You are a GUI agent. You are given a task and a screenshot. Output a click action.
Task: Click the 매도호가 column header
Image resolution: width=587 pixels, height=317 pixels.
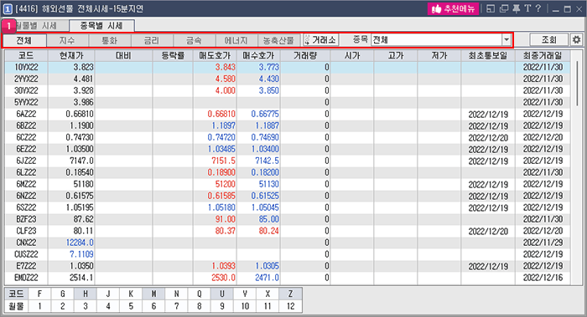point(215,56)
